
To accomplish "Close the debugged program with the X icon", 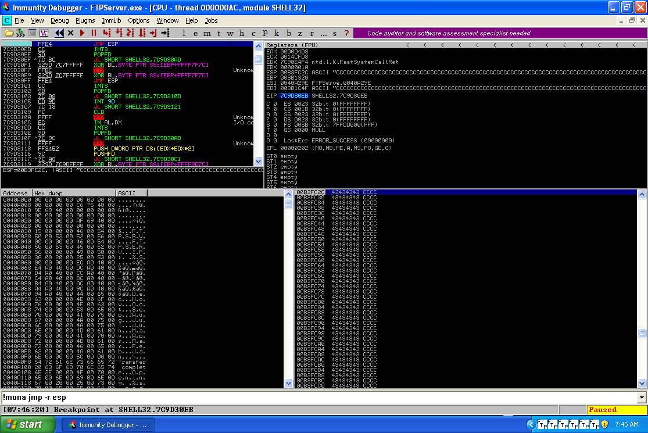I will (71, 33).
